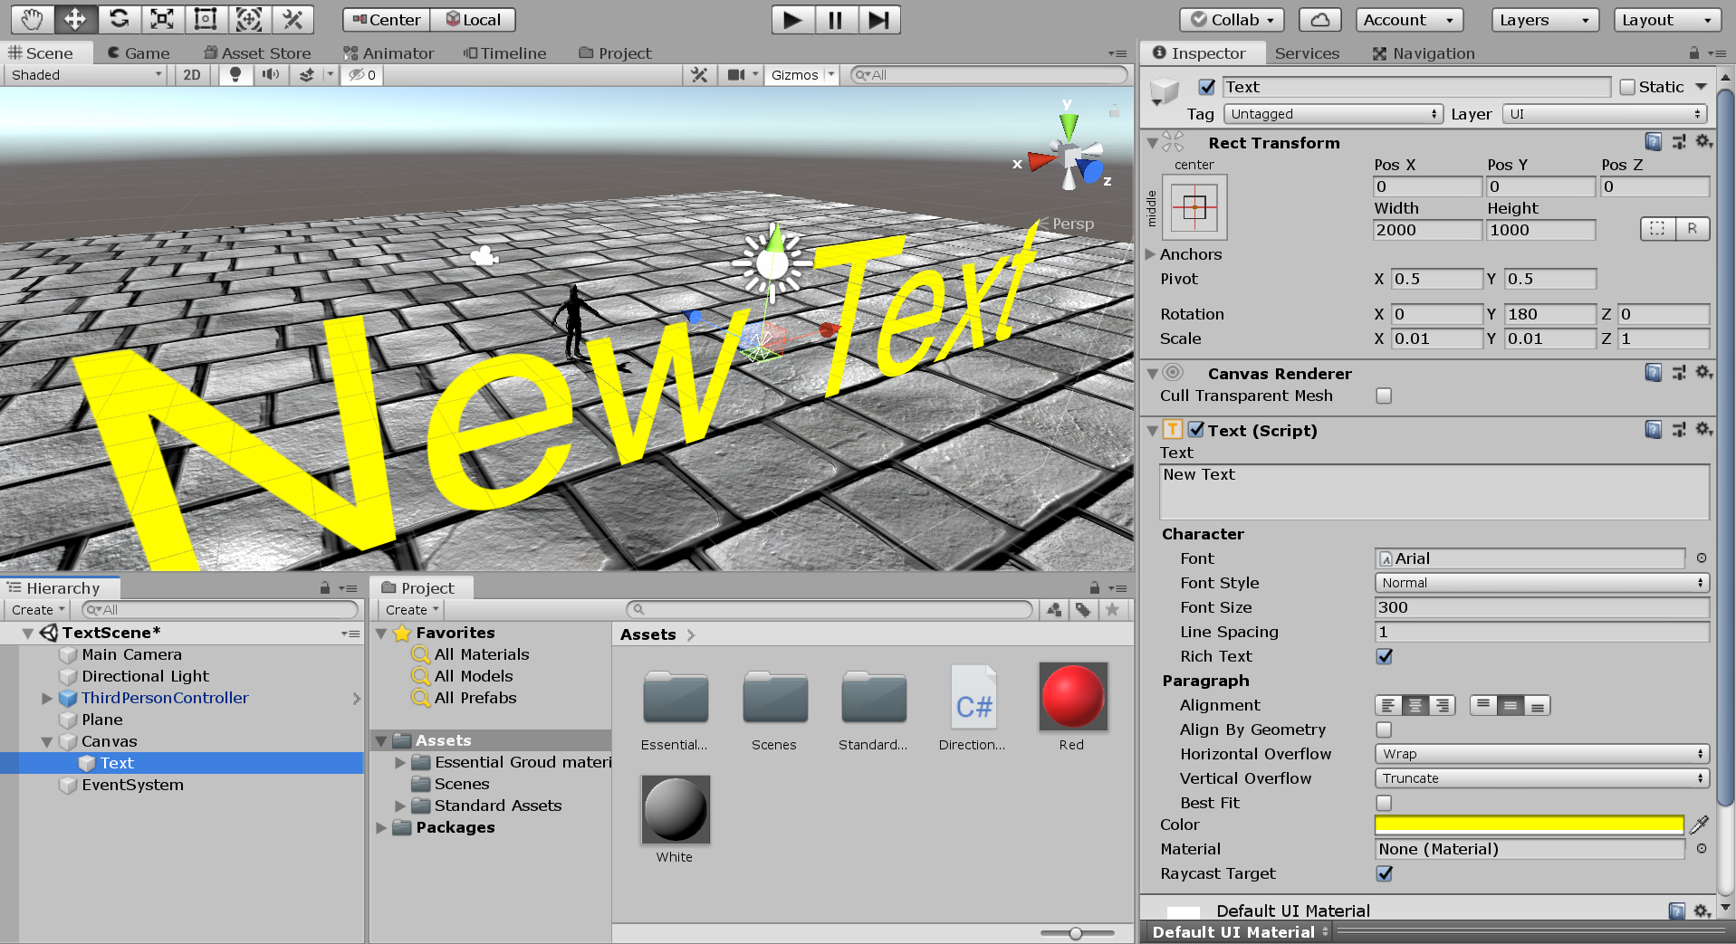Start Play mode
The height and width of the screenshot is (944, 1736).
pyautogui.click(x=792, y=19)
